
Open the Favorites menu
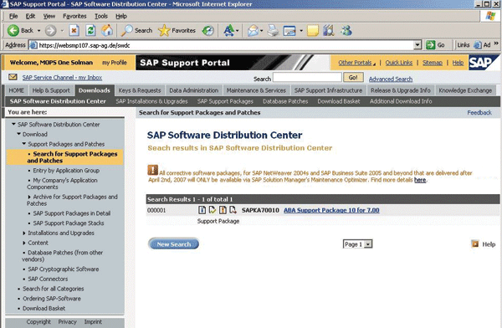point(74,16)
